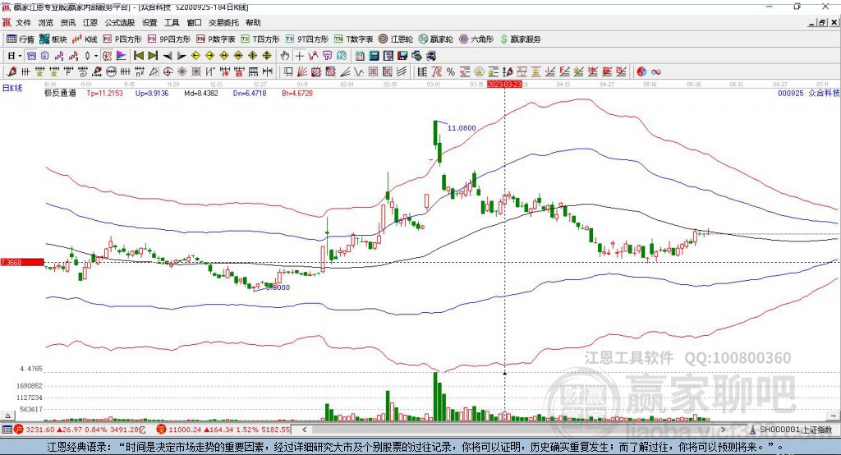Click the blue infinity loop icon
This screenshot has width=841, height=455.
coord(655,72)
